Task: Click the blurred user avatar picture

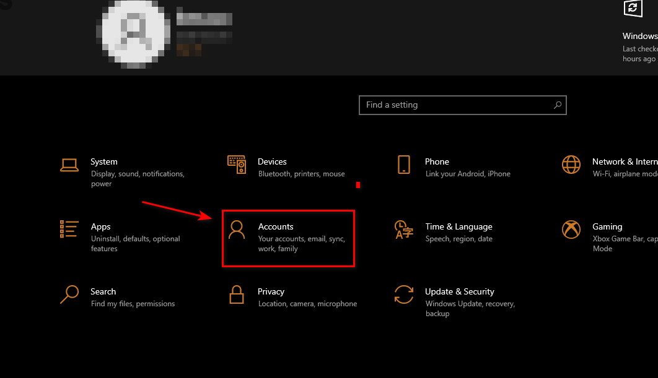Action: 133,35
